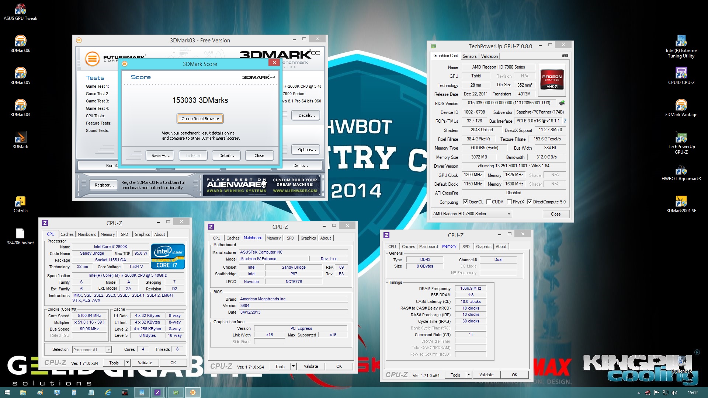This screenshot has width=708, height=398.
Task: Click the Alienware advertisement banner
Action: (x=262, y=185)
